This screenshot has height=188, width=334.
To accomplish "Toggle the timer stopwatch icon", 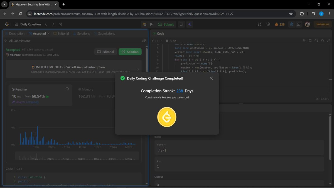I will pos(291,24).
